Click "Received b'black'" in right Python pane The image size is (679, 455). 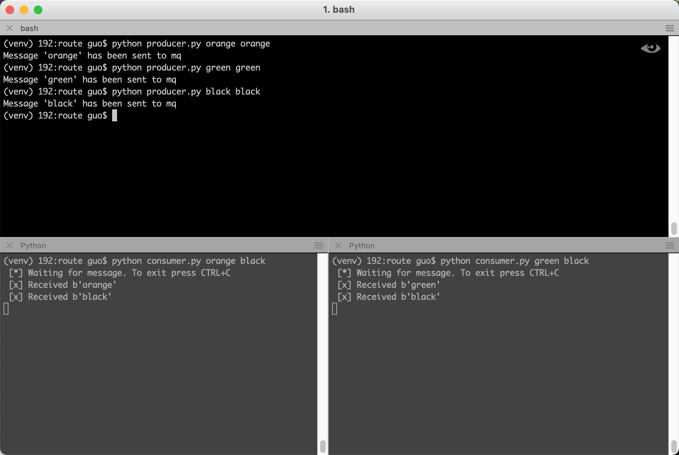pos(389,297)
